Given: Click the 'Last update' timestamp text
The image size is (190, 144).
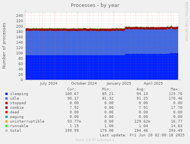Looking at the screenshot, I should click(142, 135).
